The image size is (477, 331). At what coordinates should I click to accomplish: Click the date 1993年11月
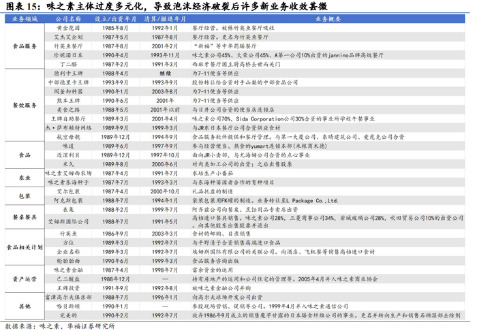tap(165, 55)
